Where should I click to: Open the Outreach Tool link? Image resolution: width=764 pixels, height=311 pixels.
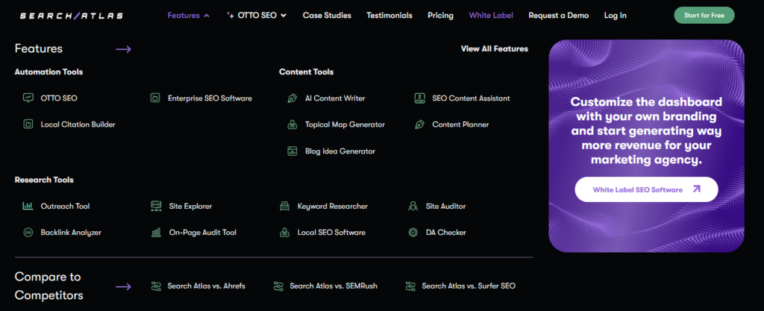coord(66,206)
